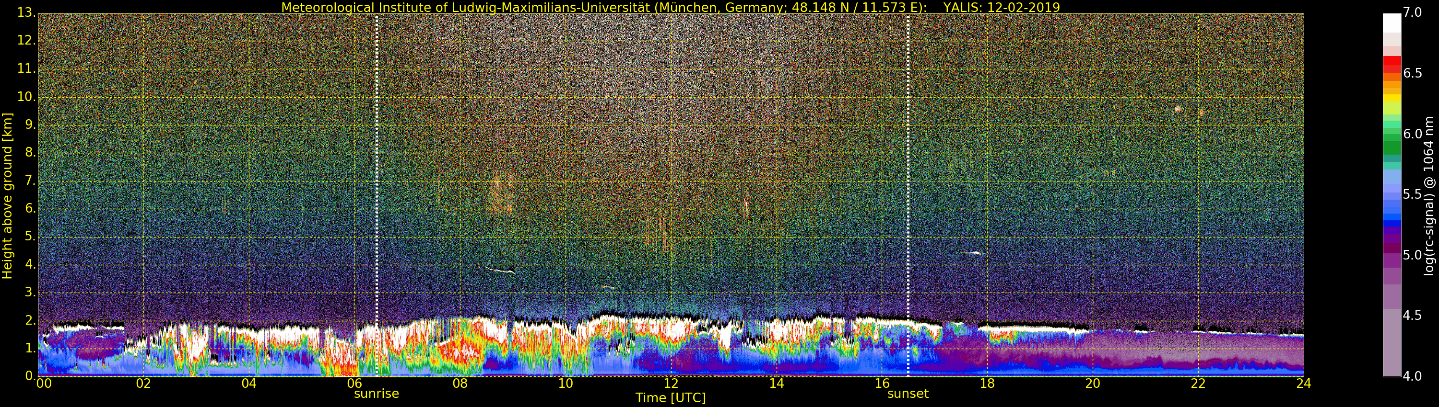
Task: Click the colorbar tick value '5.5'
Action: [1412, 194]
